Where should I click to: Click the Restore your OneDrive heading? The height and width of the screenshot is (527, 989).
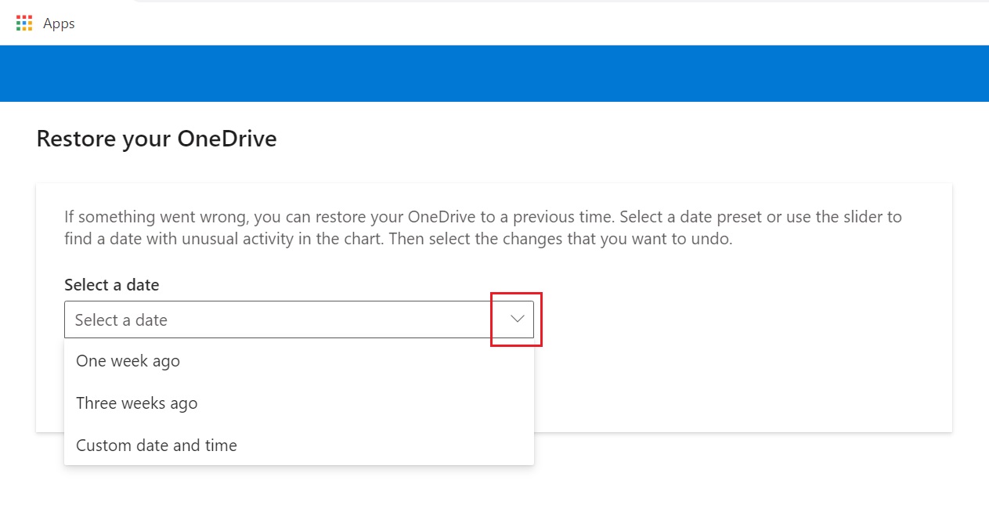click(156, 139)
